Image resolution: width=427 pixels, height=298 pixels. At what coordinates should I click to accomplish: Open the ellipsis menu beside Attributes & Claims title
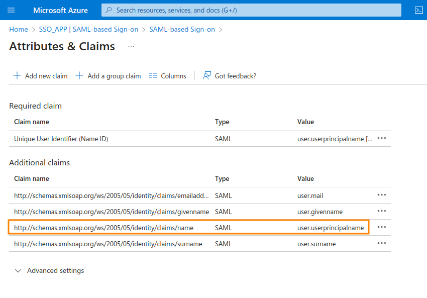click(131, 46)
